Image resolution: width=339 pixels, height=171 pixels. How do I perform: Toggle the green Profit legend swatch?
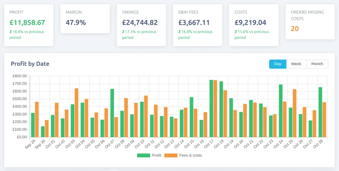144,155
